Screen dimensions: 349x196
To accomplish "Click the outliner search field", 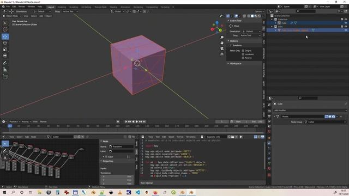I will pos(305,11).
